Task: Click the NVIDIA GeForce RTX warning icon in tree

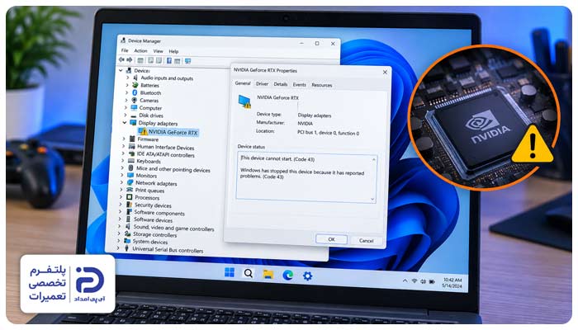Action: (x=143, y=132)
